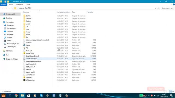175x98 pixels.
Task: Select the Engine folder
Action: 28,21
